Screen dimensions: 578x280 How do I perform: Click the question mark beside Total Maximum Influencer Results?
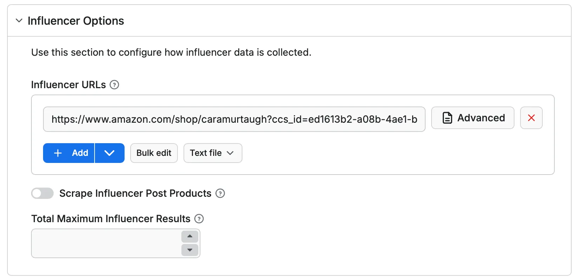pos(199,219)
